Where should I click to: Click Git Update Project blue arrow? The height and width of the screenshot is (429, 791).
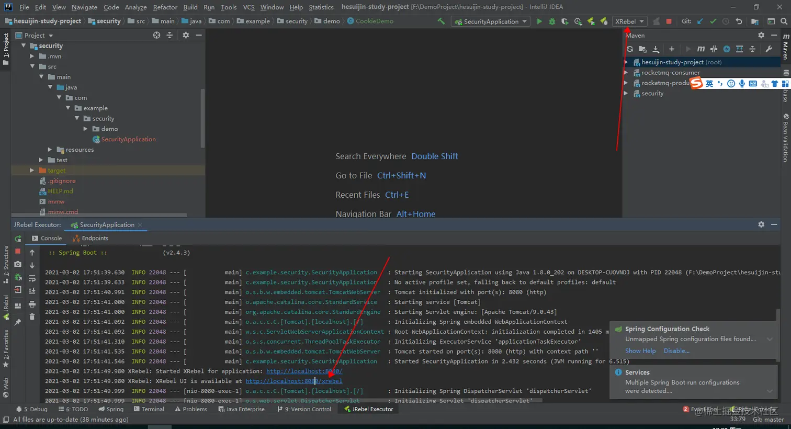coord(700,21)
